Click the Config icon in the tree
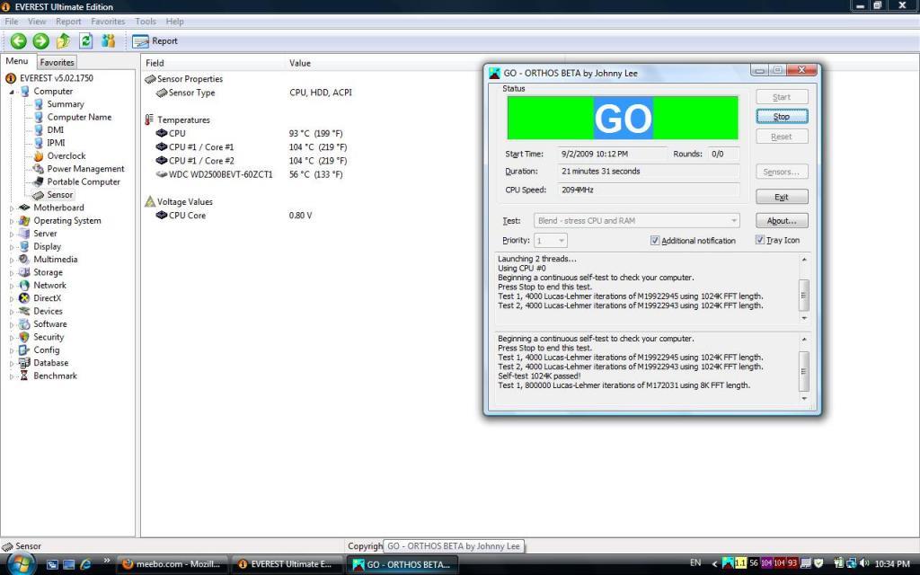 point(24,349)
